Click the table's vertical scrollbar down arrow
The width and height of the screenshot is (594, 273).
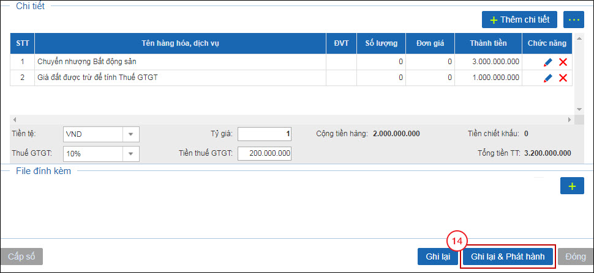pyautogui.click(x=579, y=109)
